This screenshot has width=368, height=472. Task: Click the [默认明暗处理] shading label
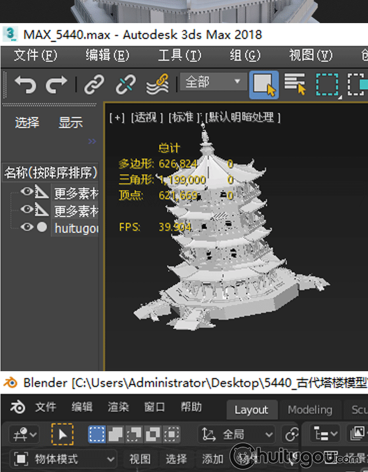(x=243, y=118)
